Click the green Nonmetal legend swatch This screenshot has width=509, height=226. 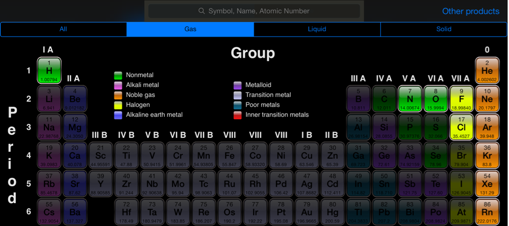pos(118,75)
